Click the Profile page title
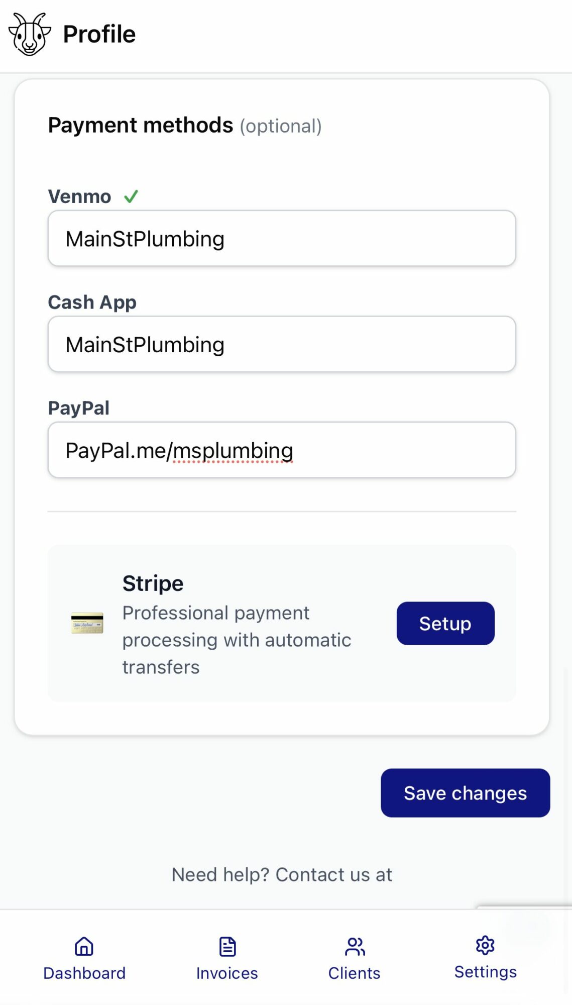This screenshot has height=1005, width=572. point(99,34)
